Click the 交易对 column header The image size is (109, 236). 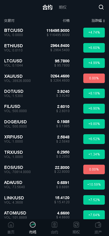[x=9, y=21]
